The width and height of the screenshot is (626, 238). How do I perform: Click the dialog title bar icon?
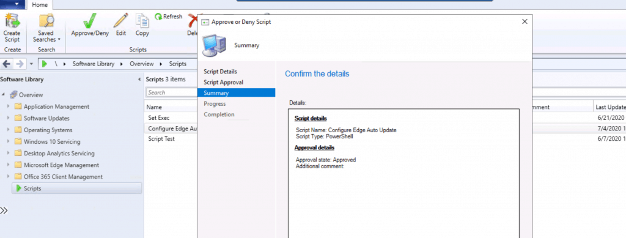(x=205, y=22)
